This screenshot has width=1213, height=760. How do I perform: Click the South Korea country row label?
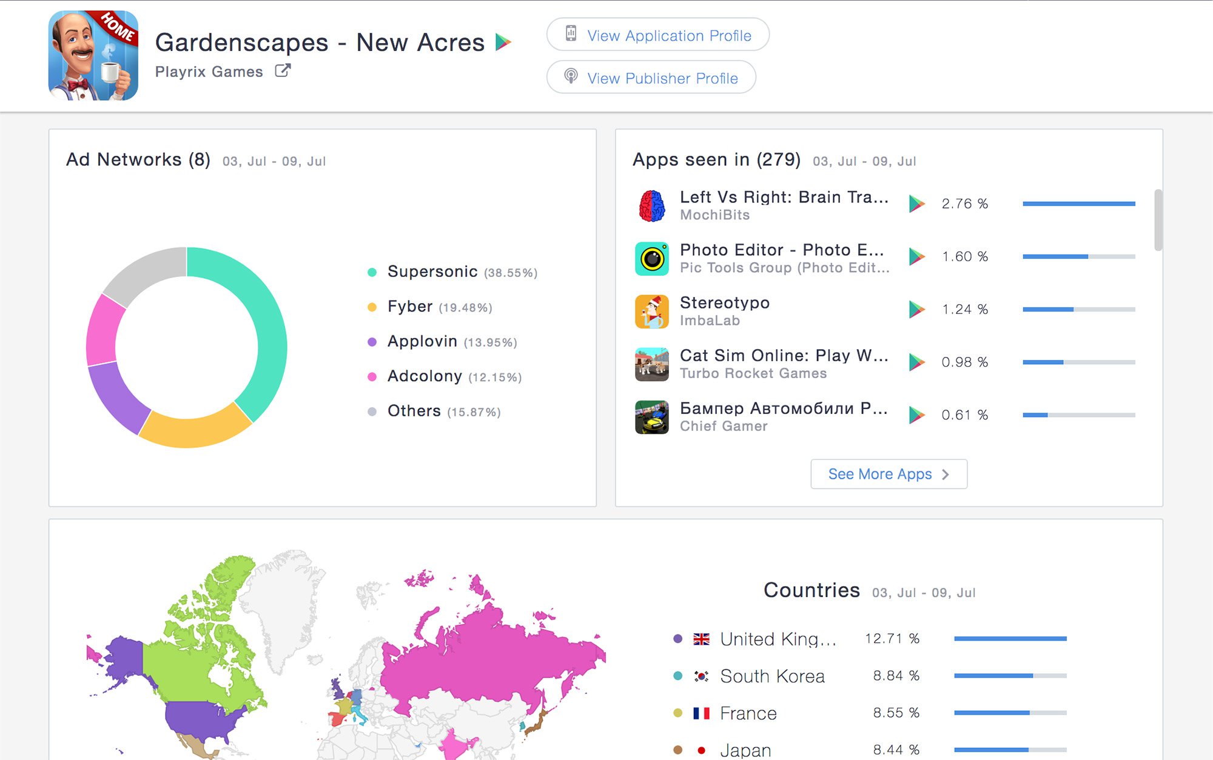pyautogui.click(x=772, y=676)
